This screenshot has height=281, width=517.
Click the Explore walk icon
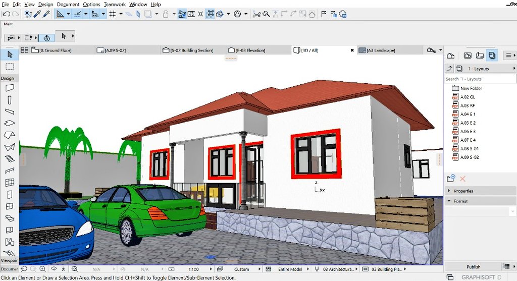coord(63,269)
